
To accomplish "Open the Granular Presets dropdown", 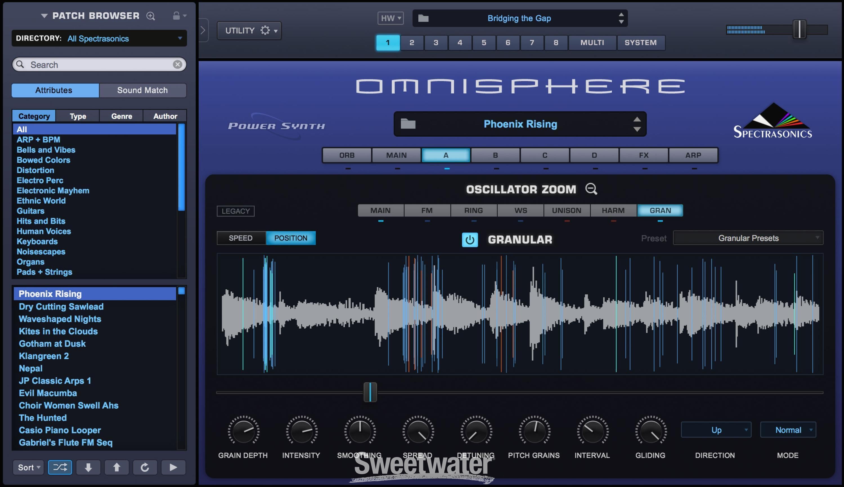I will 748,238.
